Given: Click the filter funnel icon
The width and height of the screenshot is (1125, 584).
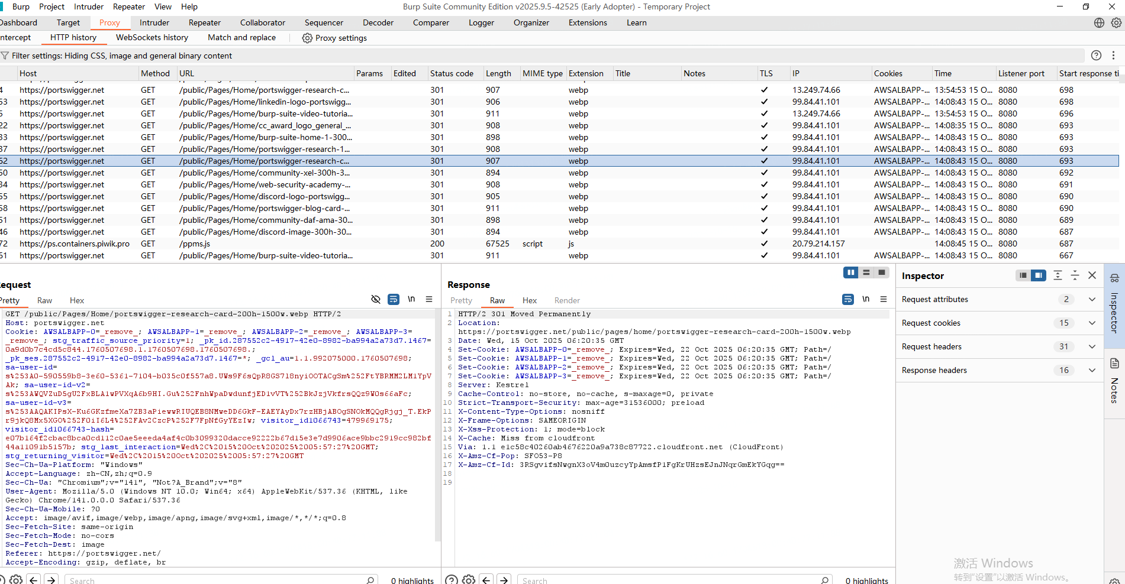Looking at the screenshot, I should (5, 56).
